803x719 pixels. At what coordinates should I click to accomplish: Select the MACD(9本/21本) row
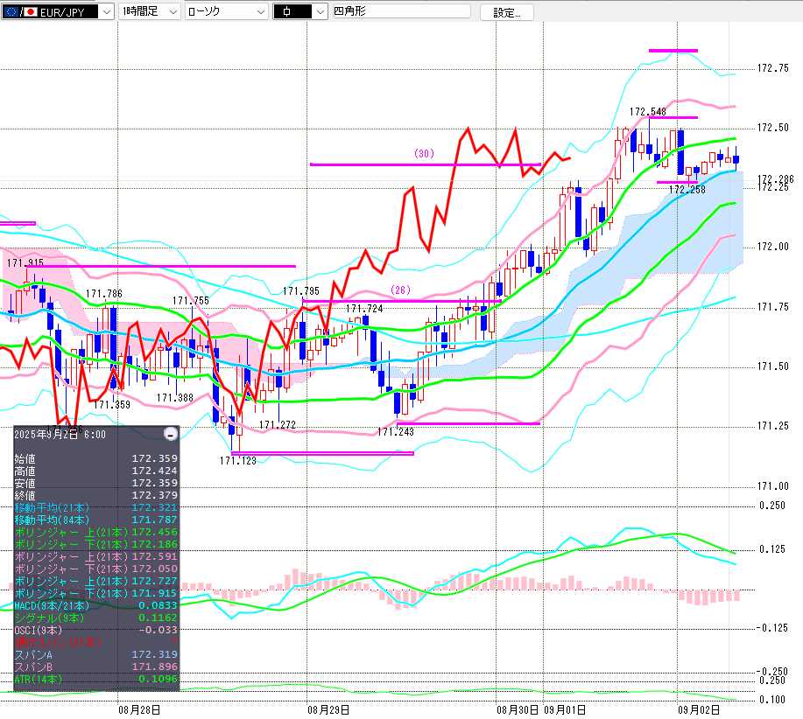point(95,606)
